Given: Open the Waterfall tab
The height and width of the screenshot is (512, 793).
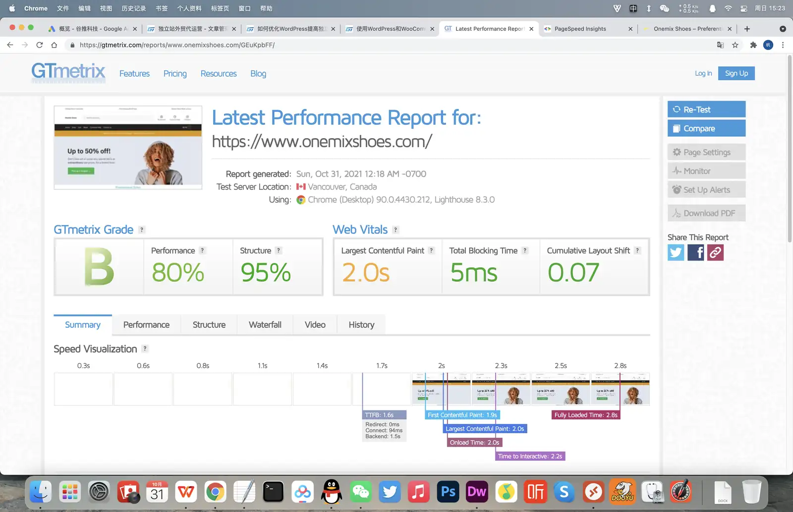Looking at the screenshot, I should (x=265, y=325).
